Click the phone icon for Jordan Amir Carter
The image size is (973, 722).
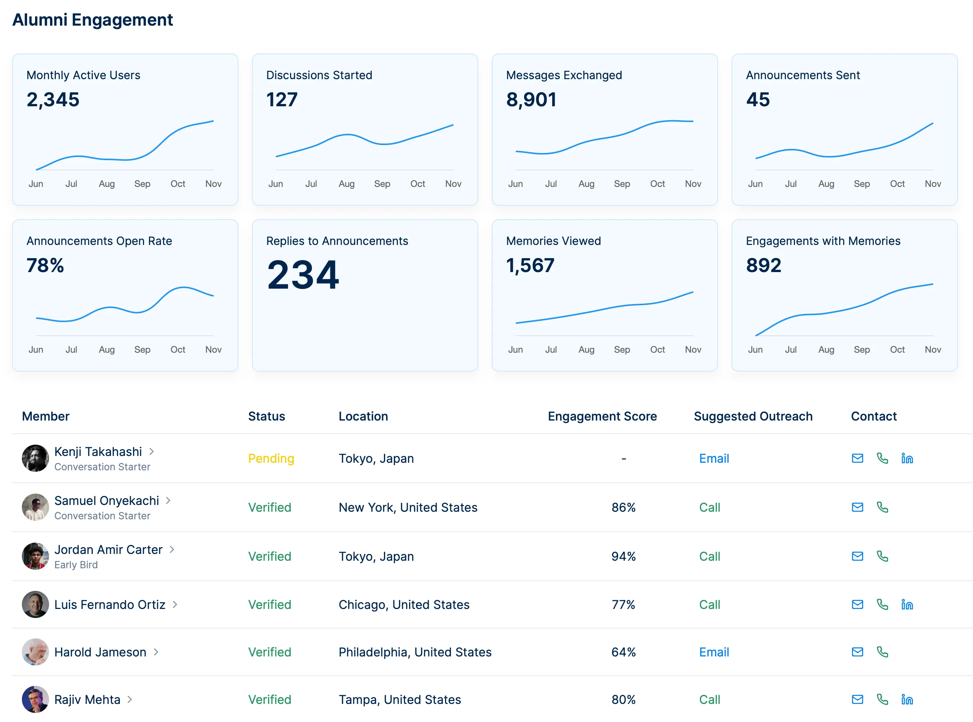point(882,556)
